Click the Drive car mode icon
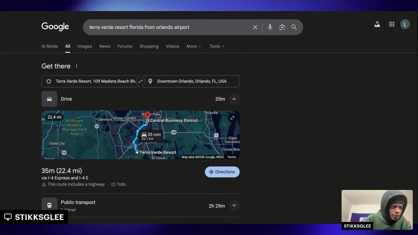 [49, 99]
